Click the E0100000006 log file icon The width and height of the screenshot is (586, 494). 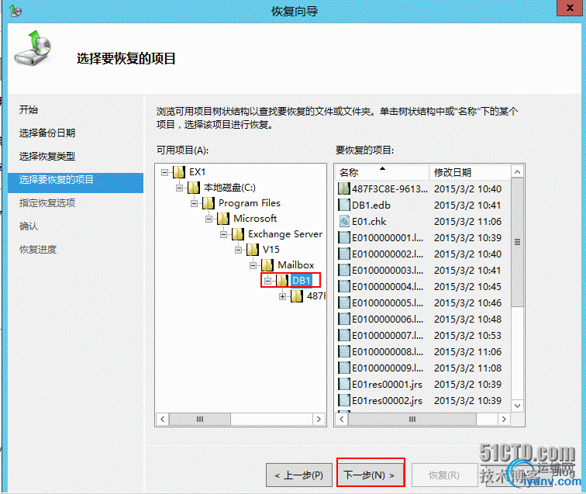pyautogui.click(x=344, y=319)
